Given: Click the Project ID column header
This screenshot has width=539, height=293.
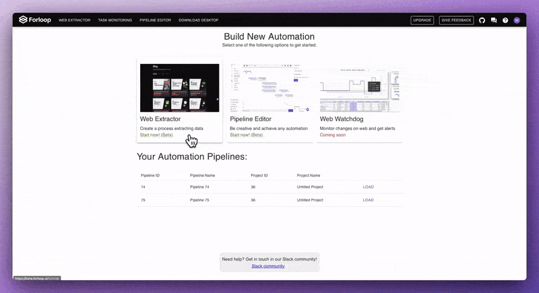Looking at the screenshot, I should (x=259, y=175).
